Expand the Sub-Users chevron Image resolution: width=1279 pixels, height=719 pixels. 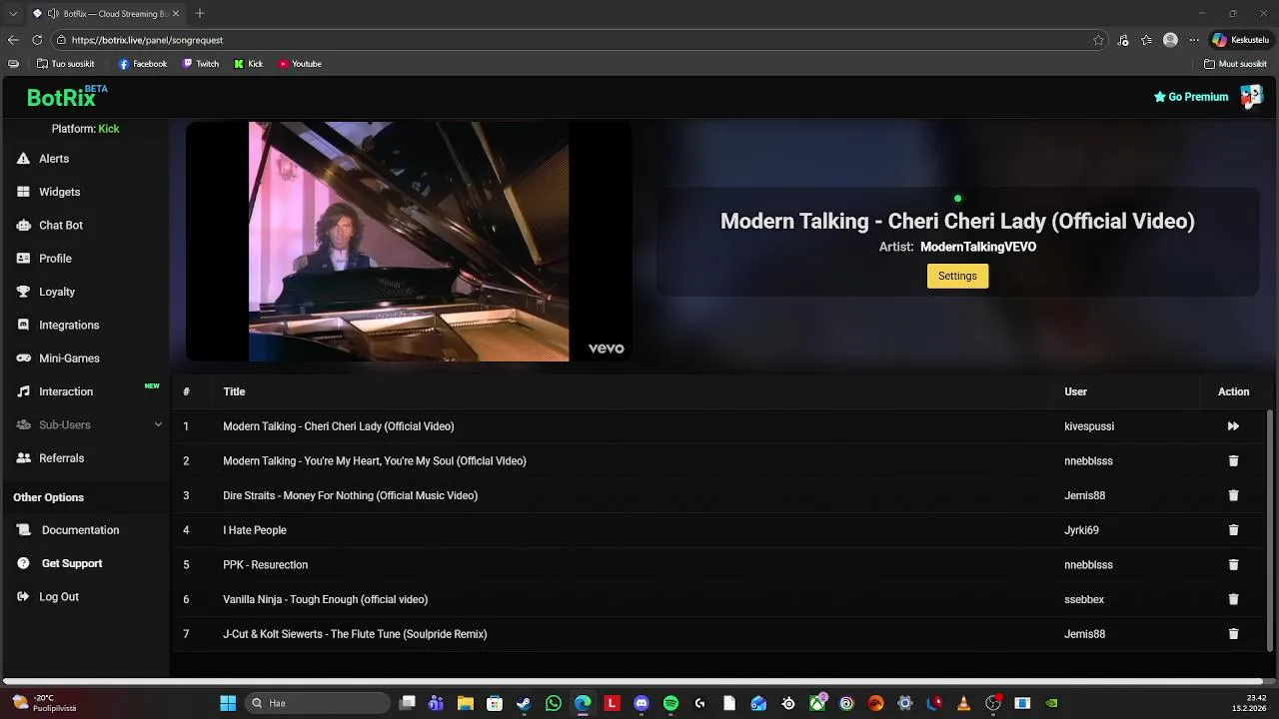[x=158, y=424]
